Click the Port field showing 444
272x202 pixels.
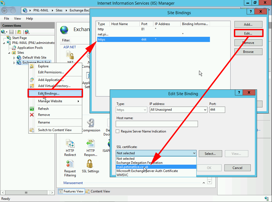[x=217, y=110]
